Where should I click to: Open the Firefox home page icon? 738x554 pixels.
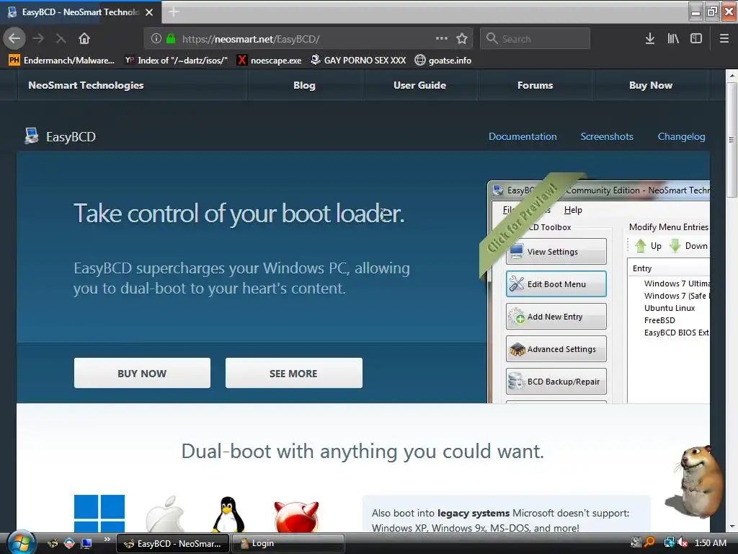coord(84,39)
